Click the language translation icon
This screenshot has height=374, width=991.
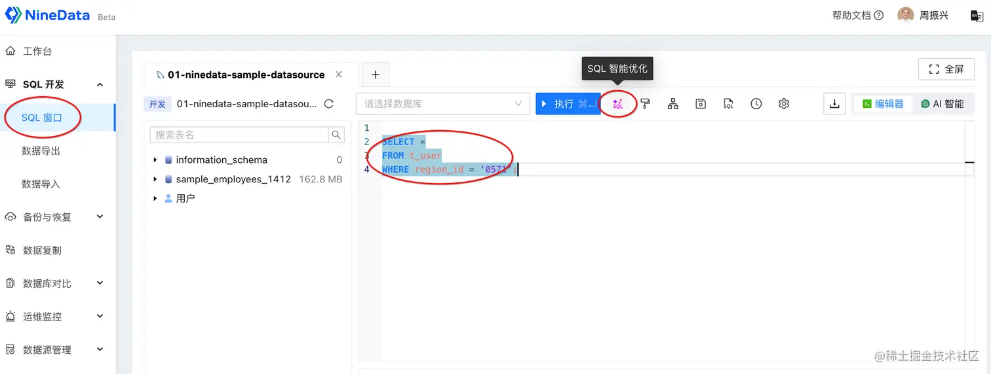(x=977, y=16)
